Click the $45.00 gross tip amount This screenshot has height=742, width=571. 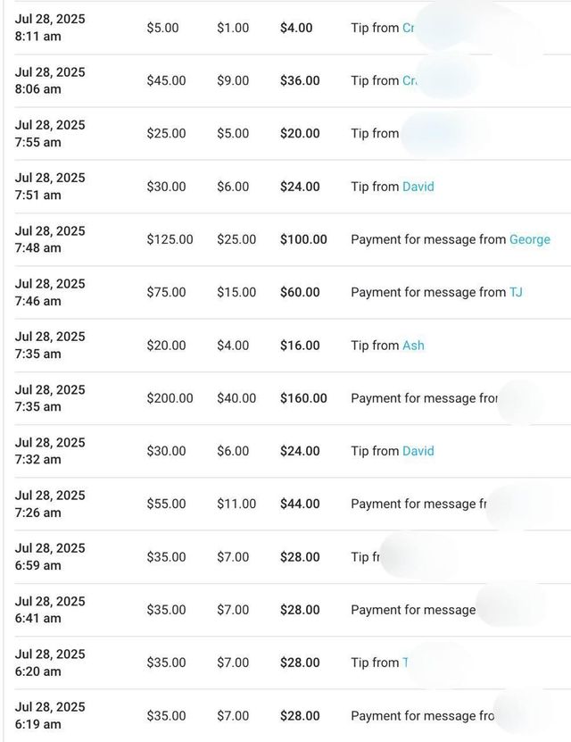tap(166, 80)
